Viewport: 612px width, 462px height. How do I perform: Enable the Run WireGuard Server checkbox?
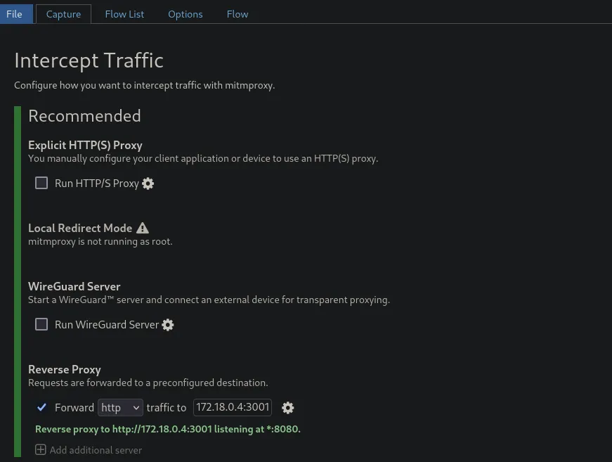[41, 324]
